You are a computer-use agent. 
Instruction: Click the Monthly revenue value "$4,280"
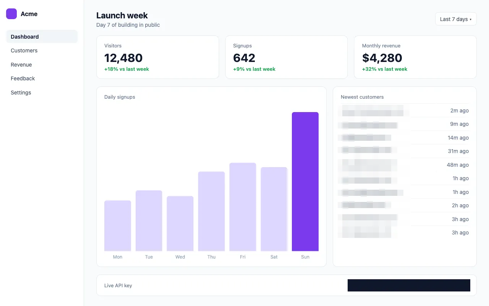382,58
